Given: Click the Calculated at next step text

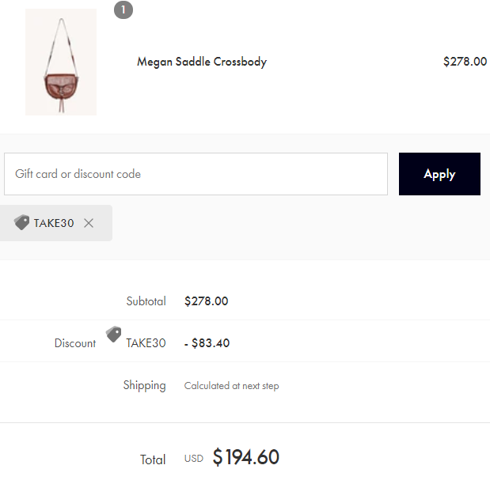Looking at the screenshot, I should (x=232, y=386).
